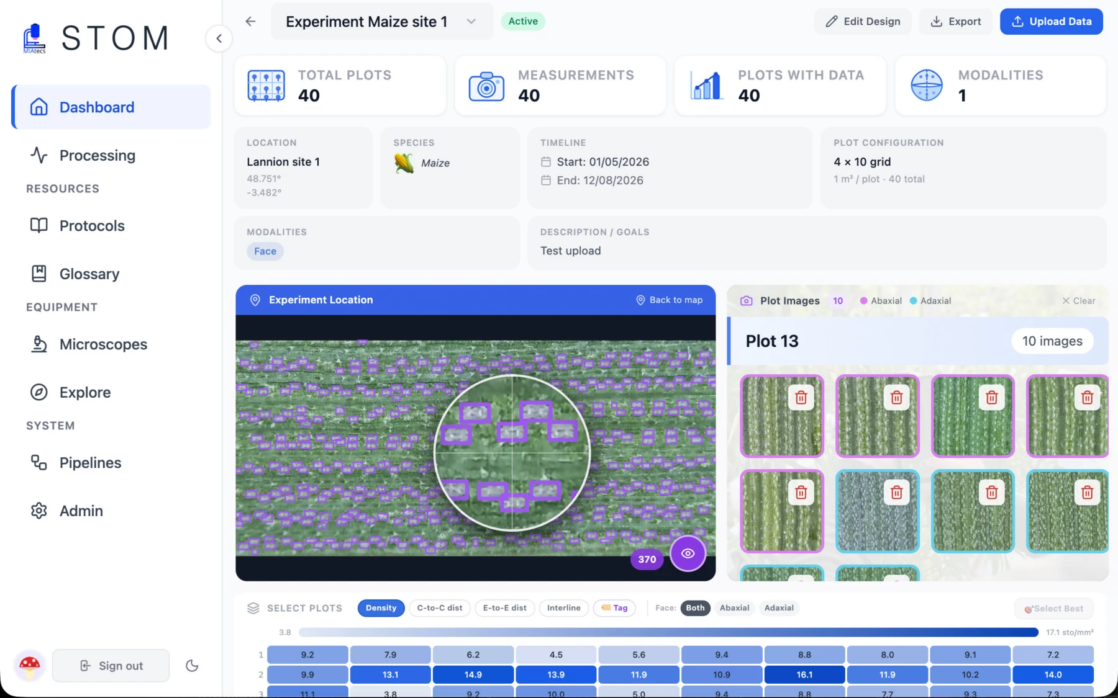Delete the second image in the top row
Image resolution: width=1118 pixels, height=698 pixels.
tap(897, 398)
